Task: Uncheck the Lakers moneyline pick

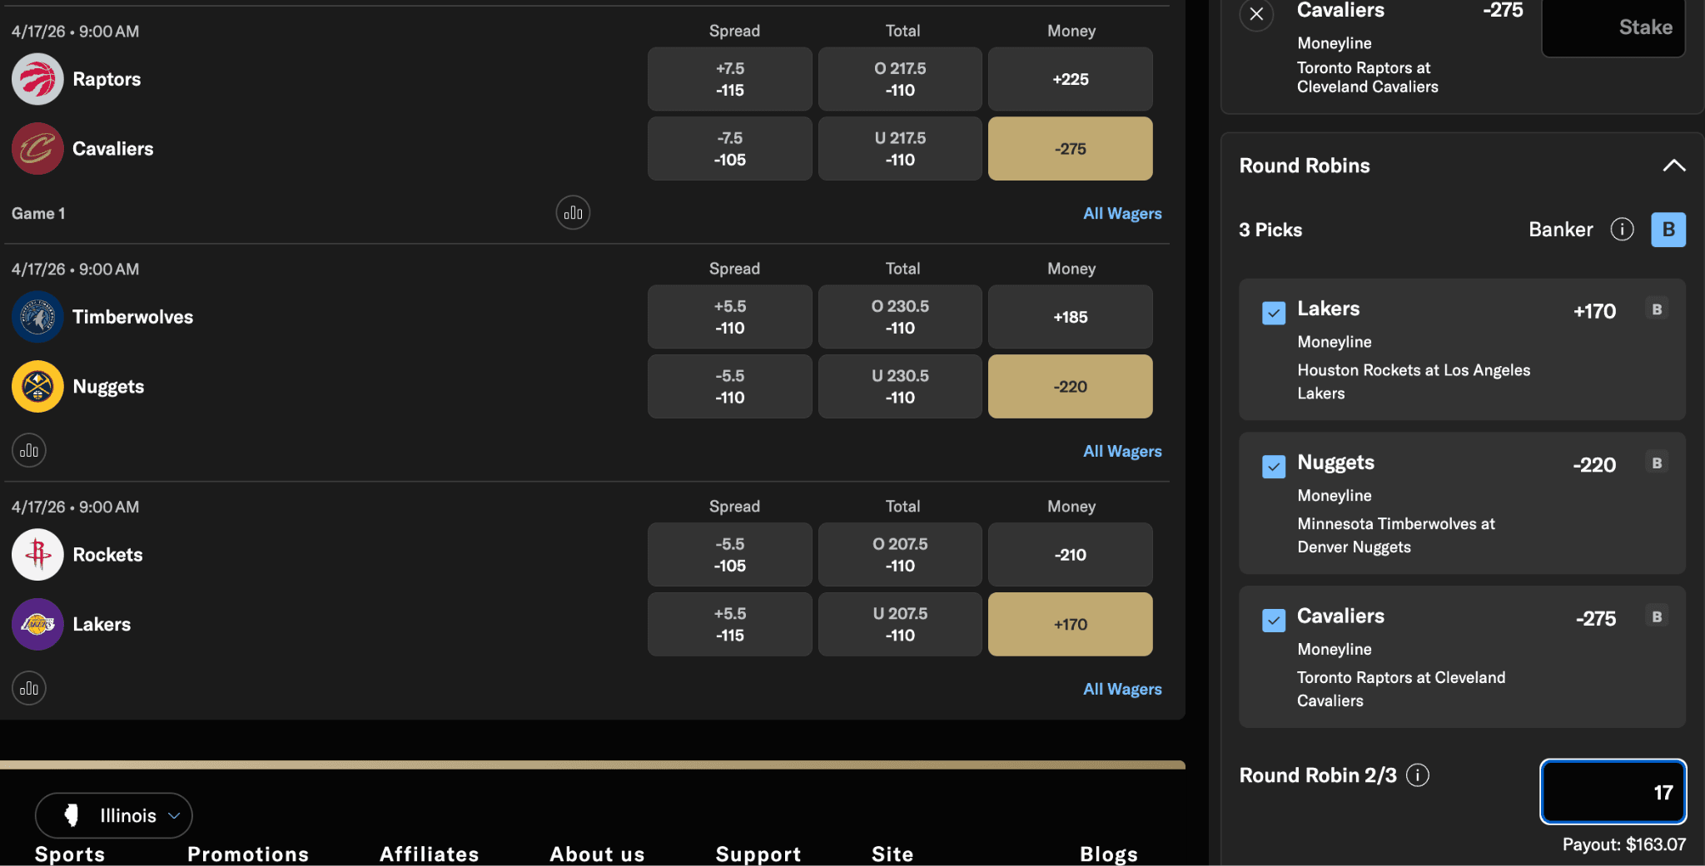Action: [1272, 313]
